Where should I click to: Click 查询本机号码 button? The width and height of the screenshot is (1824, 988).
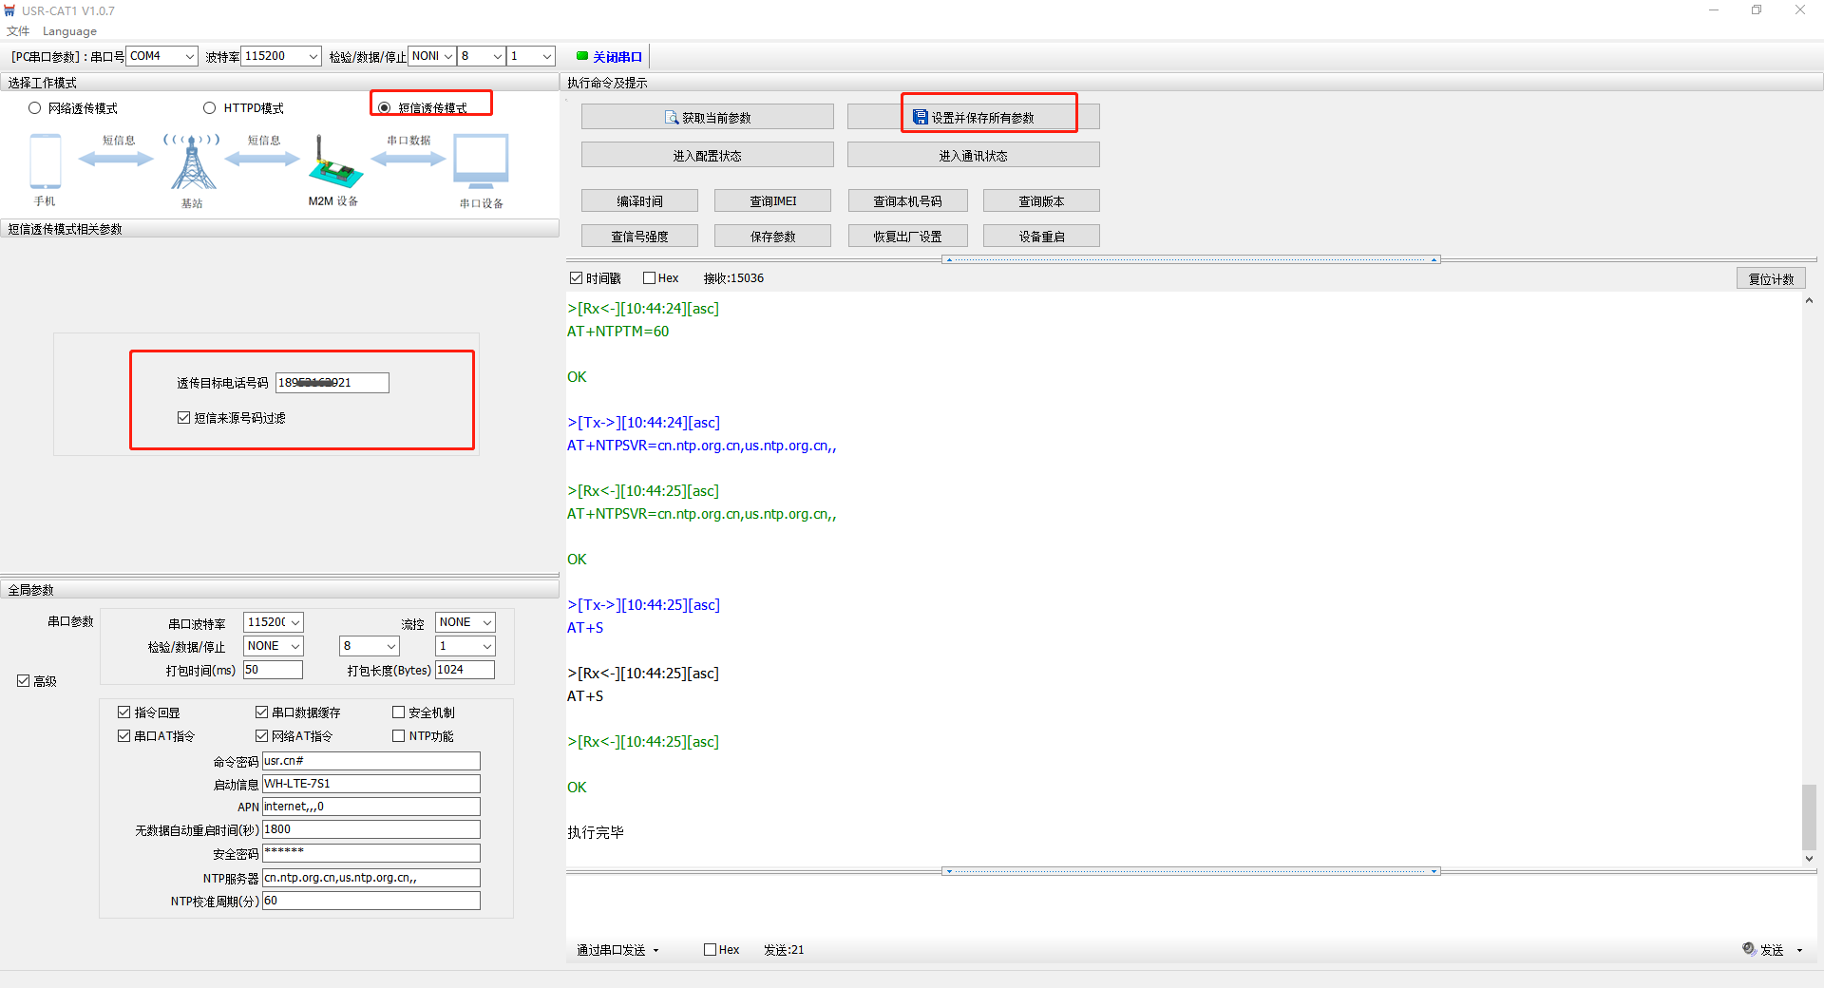coord(907,200)
